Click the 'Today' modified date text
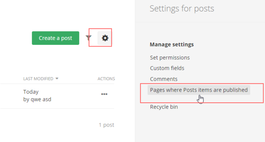This screenshot has width=265, height=142. click(x=31, y=92)
